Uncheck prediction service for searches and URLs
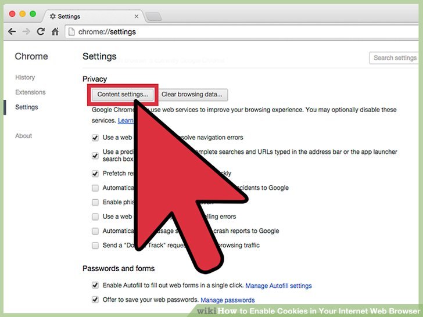Image resolution: width=423 pixels, height=317 pixels. coord(95,156)
